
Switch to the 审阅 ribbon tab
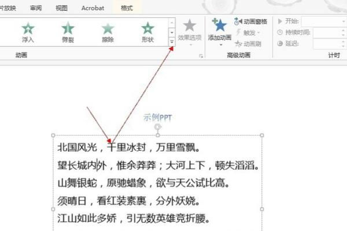36,8
